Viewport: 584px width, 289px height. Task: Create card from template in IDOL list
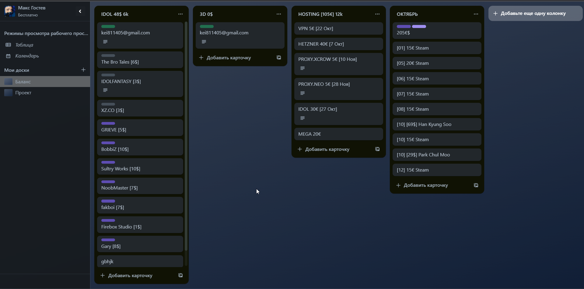180,275
